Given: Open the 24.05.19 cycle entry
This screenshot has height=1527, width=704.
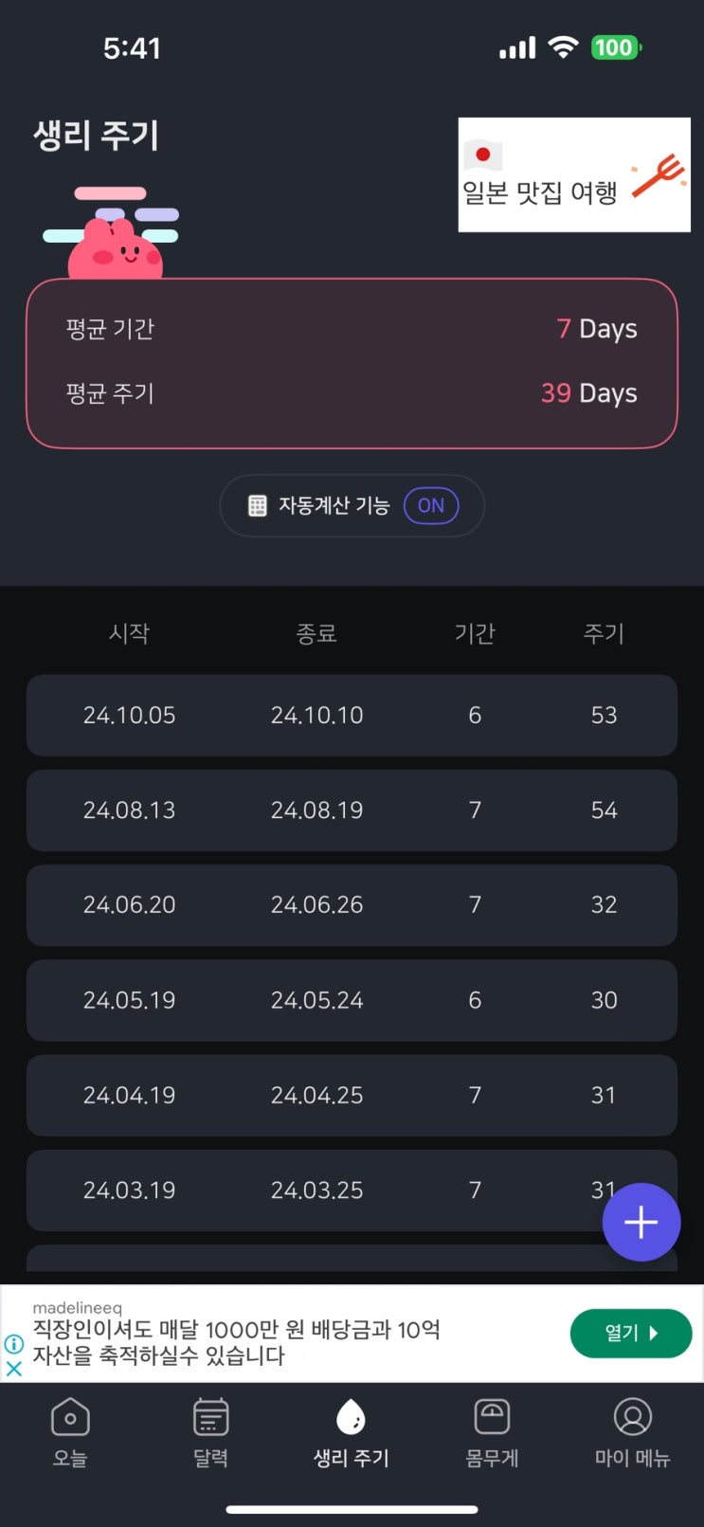Looking at the screenshot, I should 352,1000.
